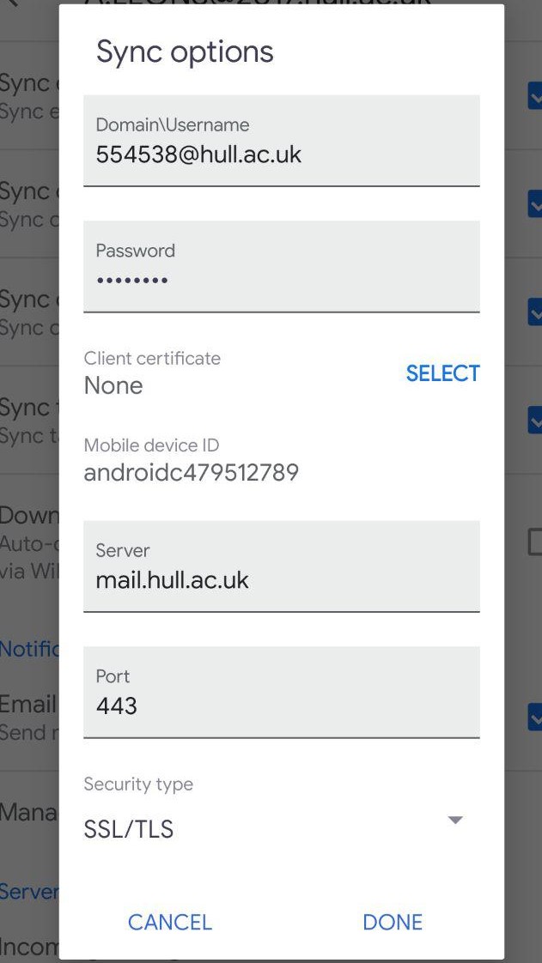This screenshot has width=542, height=963.
Task: Tap the client certificate value None
Action: (113, 385)
